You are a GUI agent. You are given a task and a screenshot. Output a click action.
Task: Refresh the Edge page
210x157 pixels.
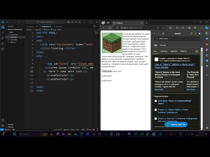pyautogui.click(x=110, y=28)
